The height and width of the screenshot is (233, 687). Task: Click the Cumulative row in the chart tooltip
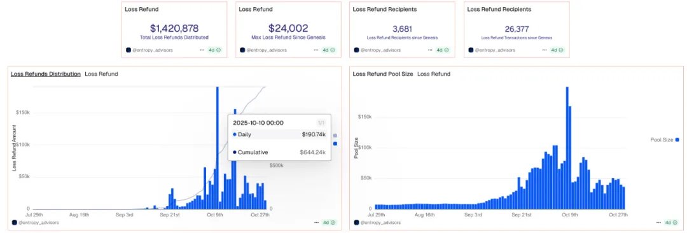coord(279,152)
